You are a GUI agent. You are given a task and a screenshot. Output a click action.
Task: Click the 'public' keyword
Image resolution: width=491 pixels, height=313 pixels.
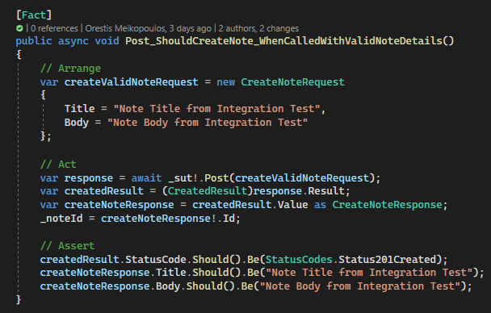click(34, 40)
